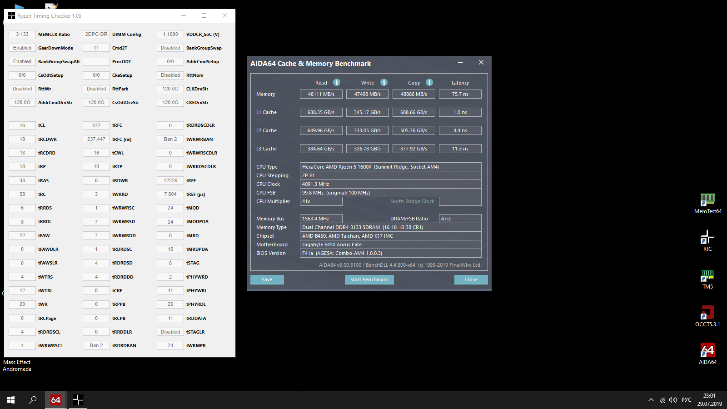The image size is (727, 409).
Task: Open the taskbar clock and date
Action: (x=709, y=400)
